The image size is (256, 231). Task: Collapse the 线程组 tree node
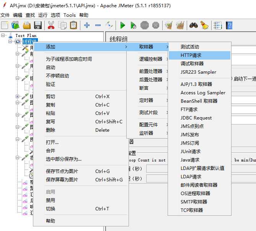(10, 41)
